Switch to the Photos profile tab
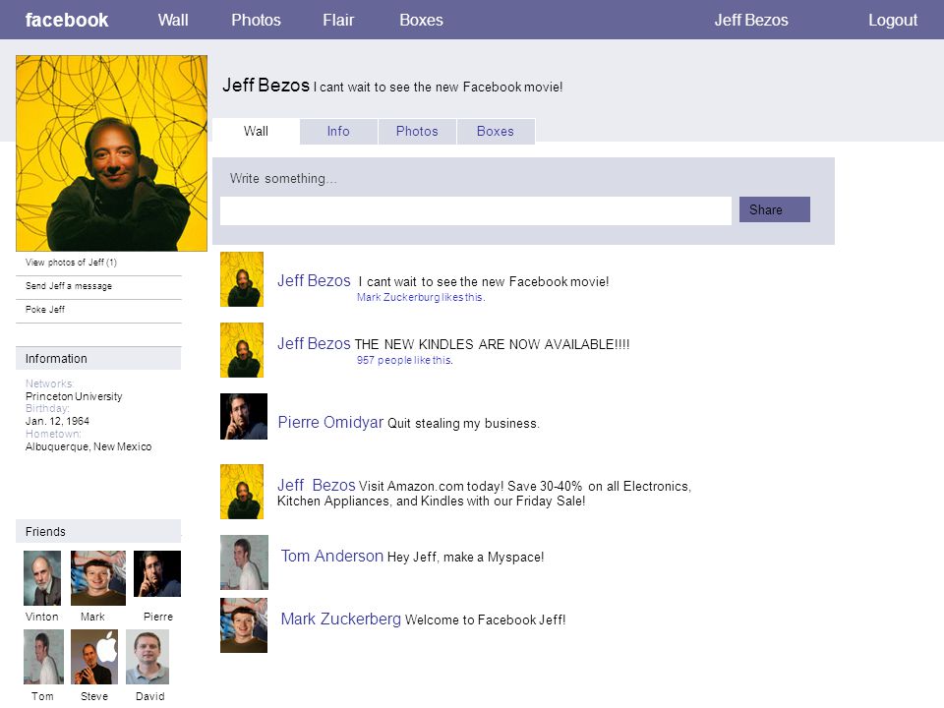 point(417,131)
